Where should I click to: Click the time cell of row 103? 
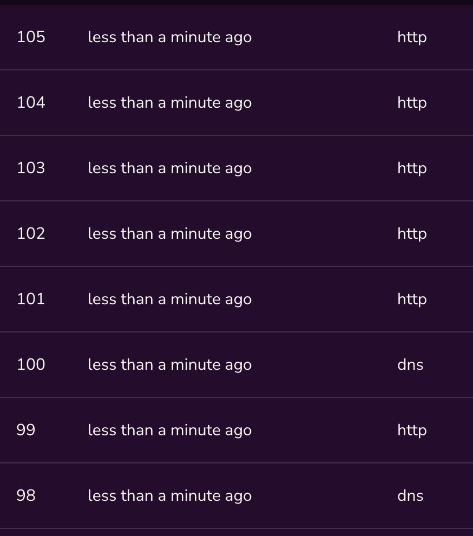tap(169, 168)
